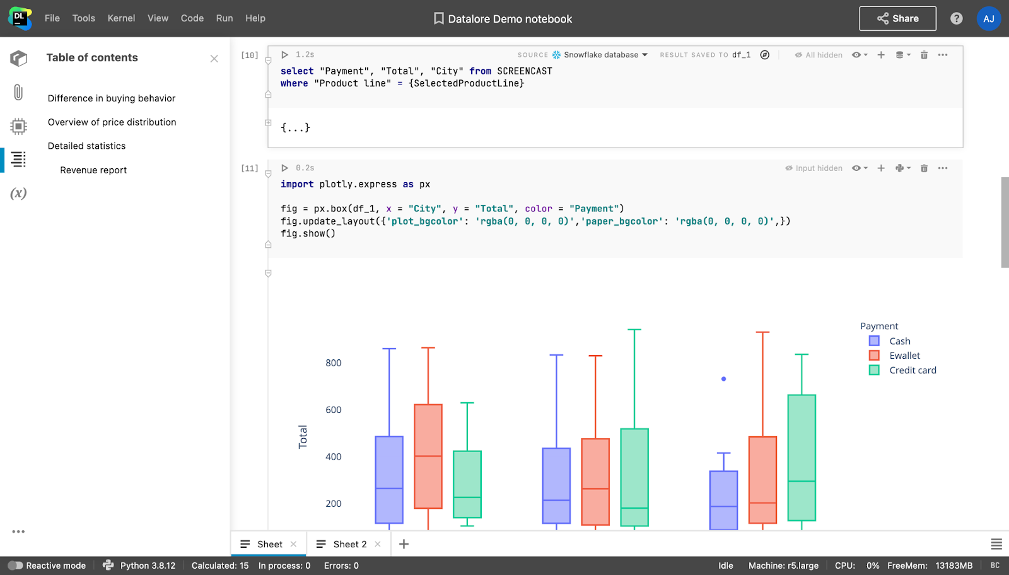Run cell 10 with the play icon

[x=285, y=55]
